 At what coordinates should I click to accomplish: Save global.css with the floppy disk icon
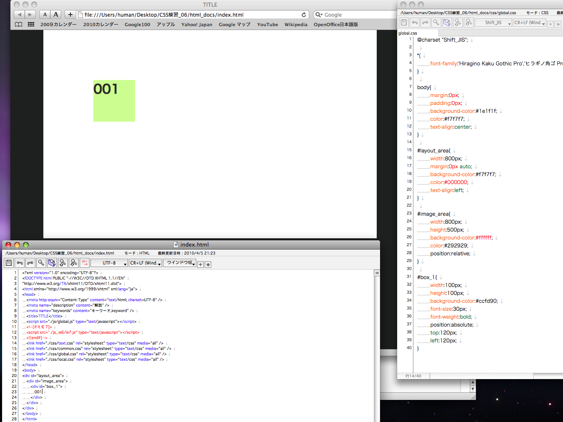(404, 22)
